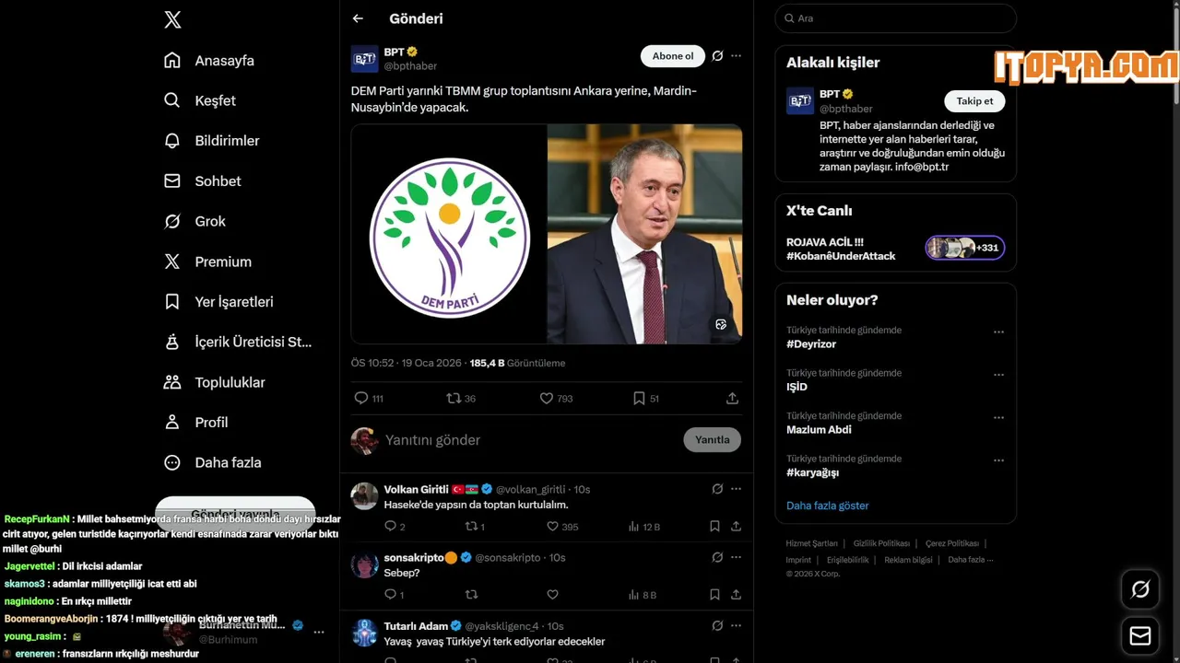This screenshot has width=1180, height=663.
Task: Go back using the arrow icon
Action: coord(358,18)
